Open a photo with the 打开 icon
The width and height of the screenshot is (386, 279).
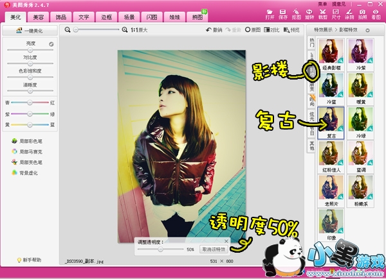click(270, 15)
